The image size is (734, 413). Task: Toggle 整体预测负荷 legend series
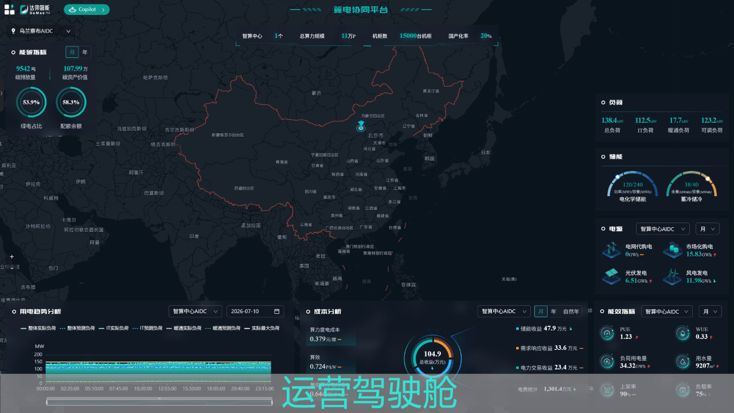coord(77,328)
